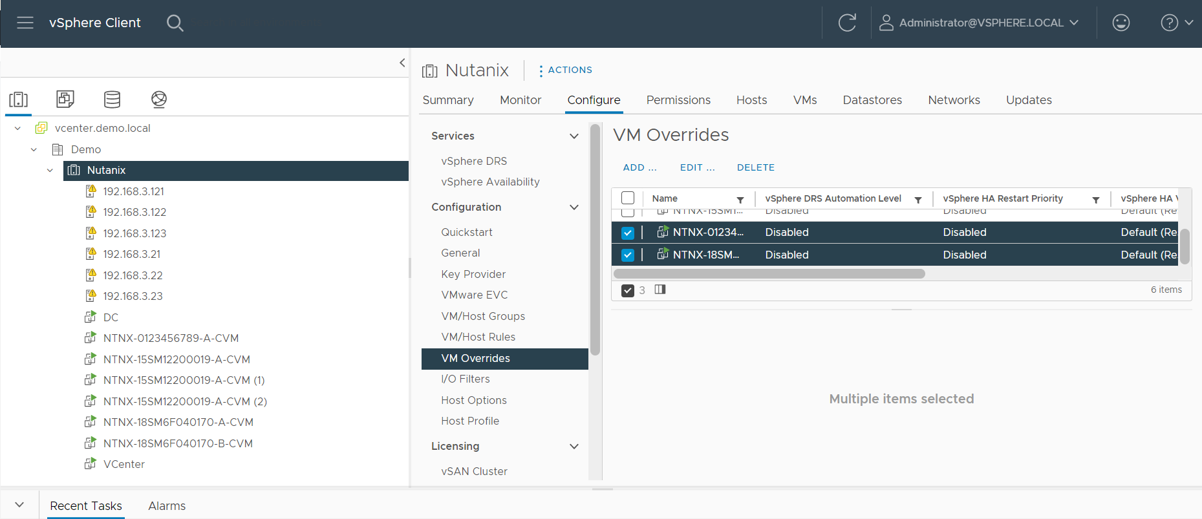The image size is (1202, 519).
Task: Switch to VMs and Templates inventory view
Action: (x=65, y=99)
